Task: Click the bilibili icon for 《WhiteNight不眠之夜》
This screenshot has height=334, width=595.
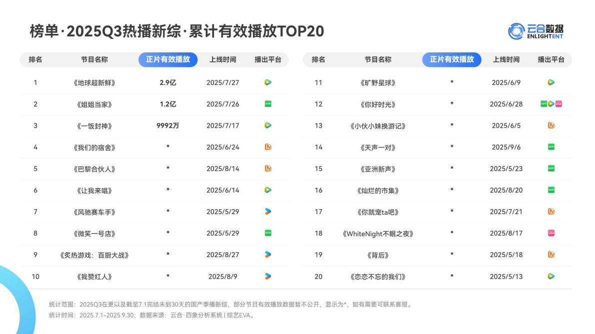Action: [551, 233]
